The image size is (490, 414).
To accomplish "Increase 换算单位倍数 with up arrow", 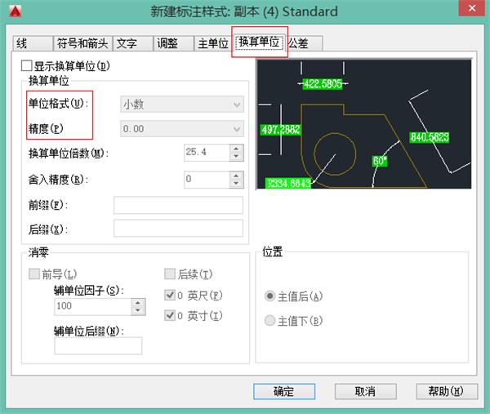I will [237, 149].
